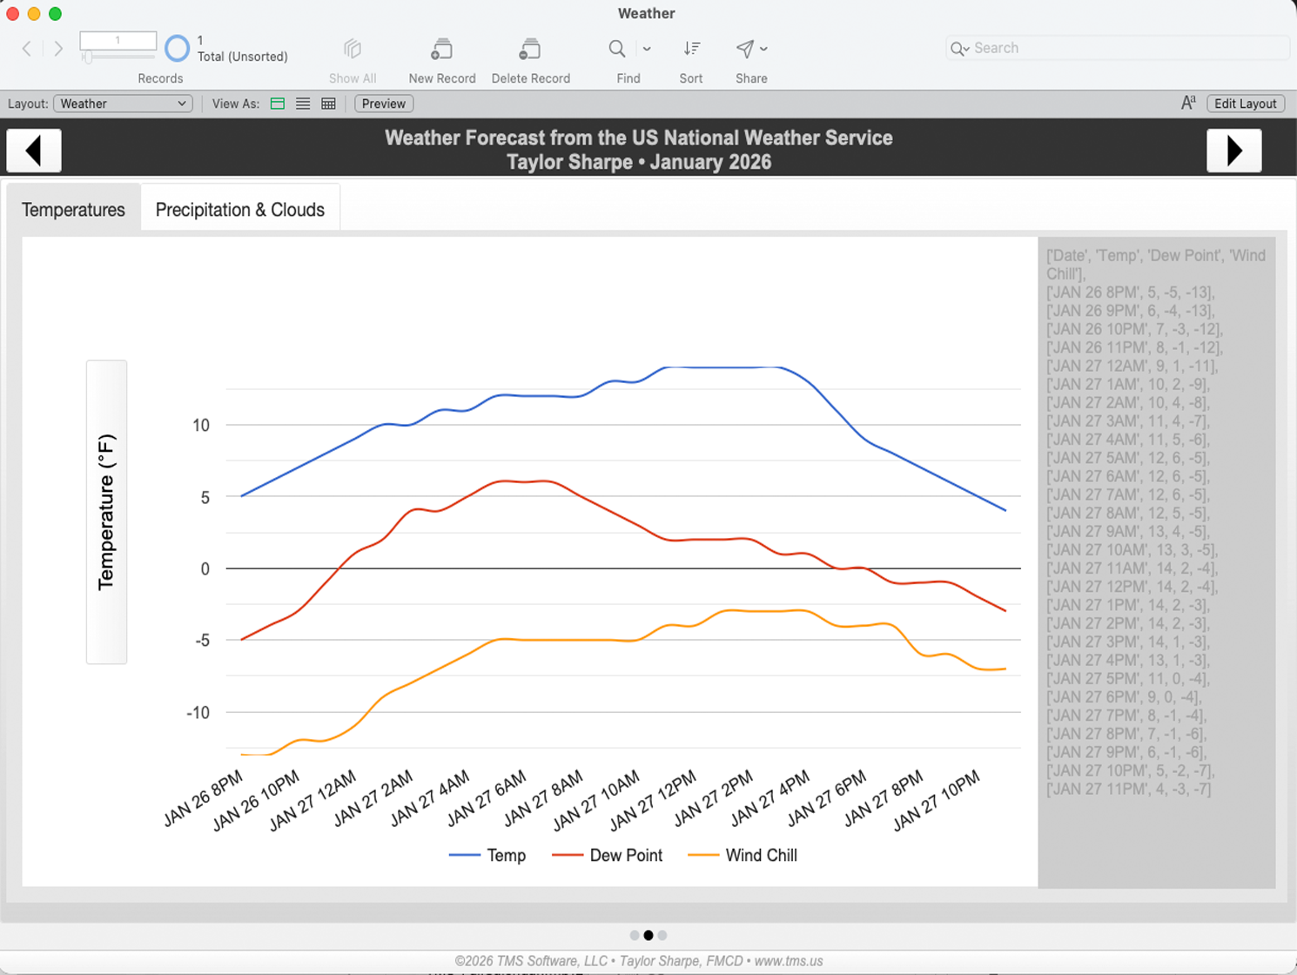Click the Find magnifier icon

(x=617, y=49)
